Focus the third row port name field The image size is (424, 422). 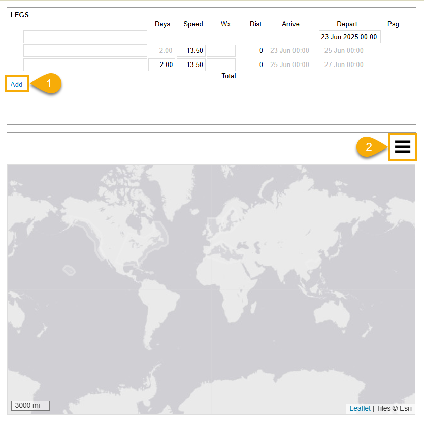(x=85, y=64)
